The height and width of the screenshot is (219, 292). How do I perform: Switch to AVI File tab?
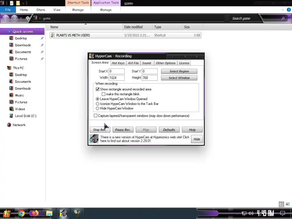pyautogui.click(x=133, y=63)
